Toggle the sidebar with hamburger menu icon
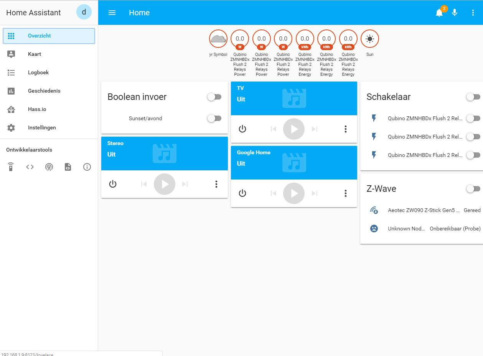 coord(112,13)
